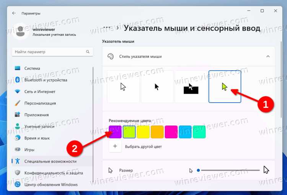Go to Сеть и Интернет
This screenshot has width=287, height=195.
(x=53, y=92)
